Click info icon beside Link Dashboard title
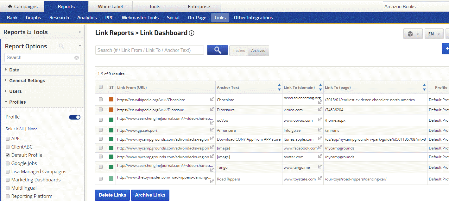 point(192,33)
